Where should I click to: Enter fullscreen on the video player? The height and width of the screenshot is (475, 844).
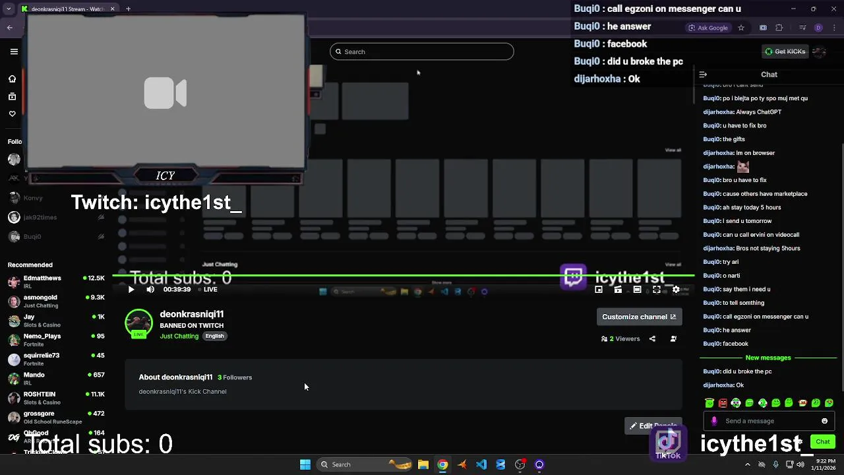click(x=657, y=289)
